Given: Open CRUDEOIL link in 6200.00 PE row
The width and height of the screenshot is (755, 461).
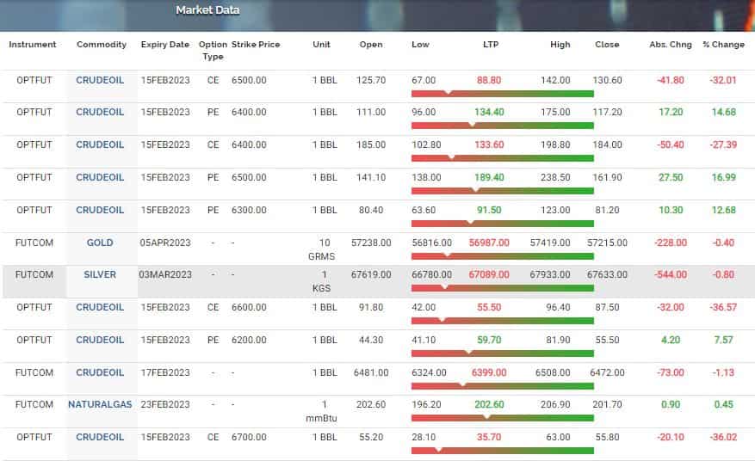Looking at the screenshot, I should tap(100, 340).
